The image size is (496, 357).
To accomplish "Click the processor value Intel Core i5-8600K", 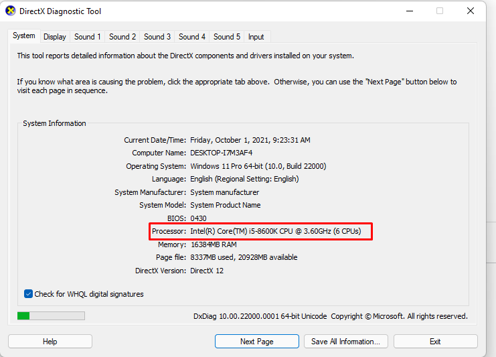I will pos(276,231).
